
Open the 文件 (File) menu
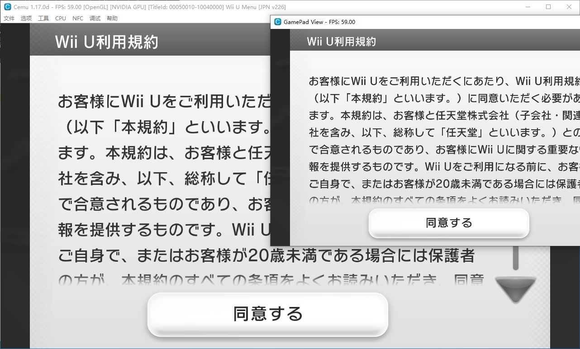coord(9,18)
